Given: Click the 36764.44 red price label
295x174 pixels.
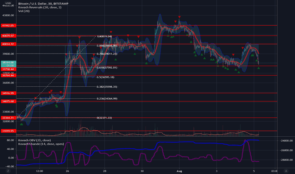Looking at the screenshot, I should [x=9, y=75].
